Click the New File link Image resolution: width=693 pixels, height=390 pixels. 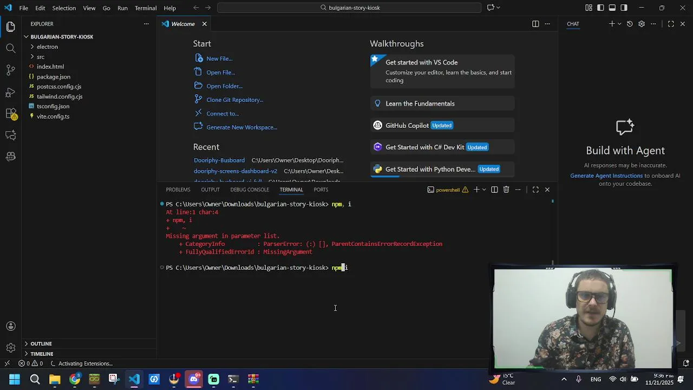219,58
